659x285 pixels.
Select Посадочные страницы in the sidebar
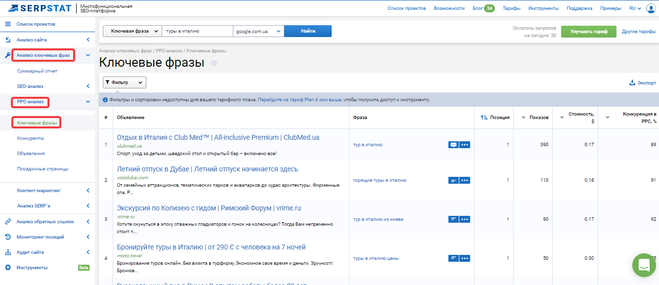point(43,169)
